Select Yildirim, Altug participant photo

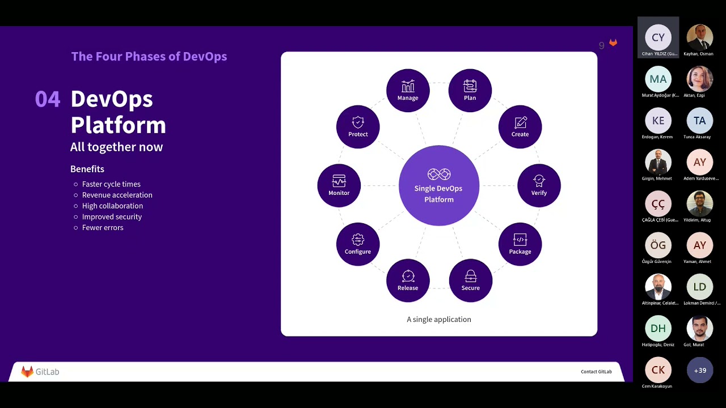[700, 203]
